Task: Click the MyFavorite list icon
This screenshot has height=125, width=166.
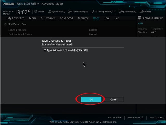Action: (49, 11)
